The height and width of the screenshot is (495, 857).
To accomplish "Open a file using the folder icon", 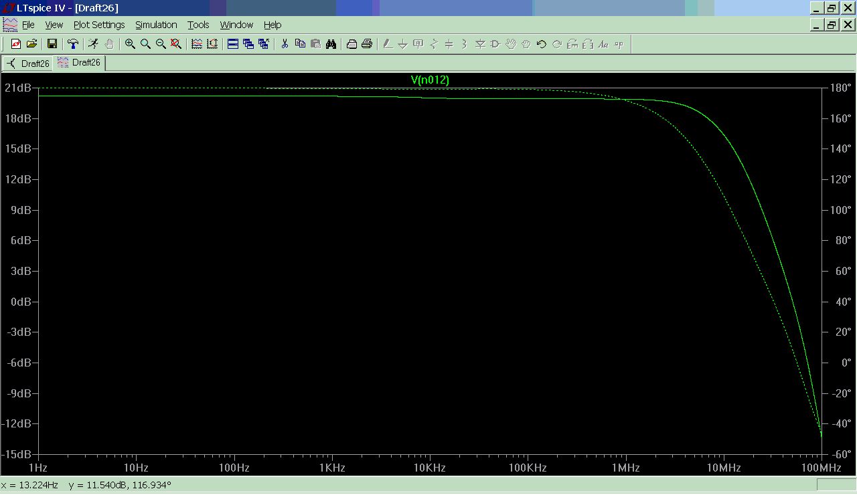I will [31, 44].
